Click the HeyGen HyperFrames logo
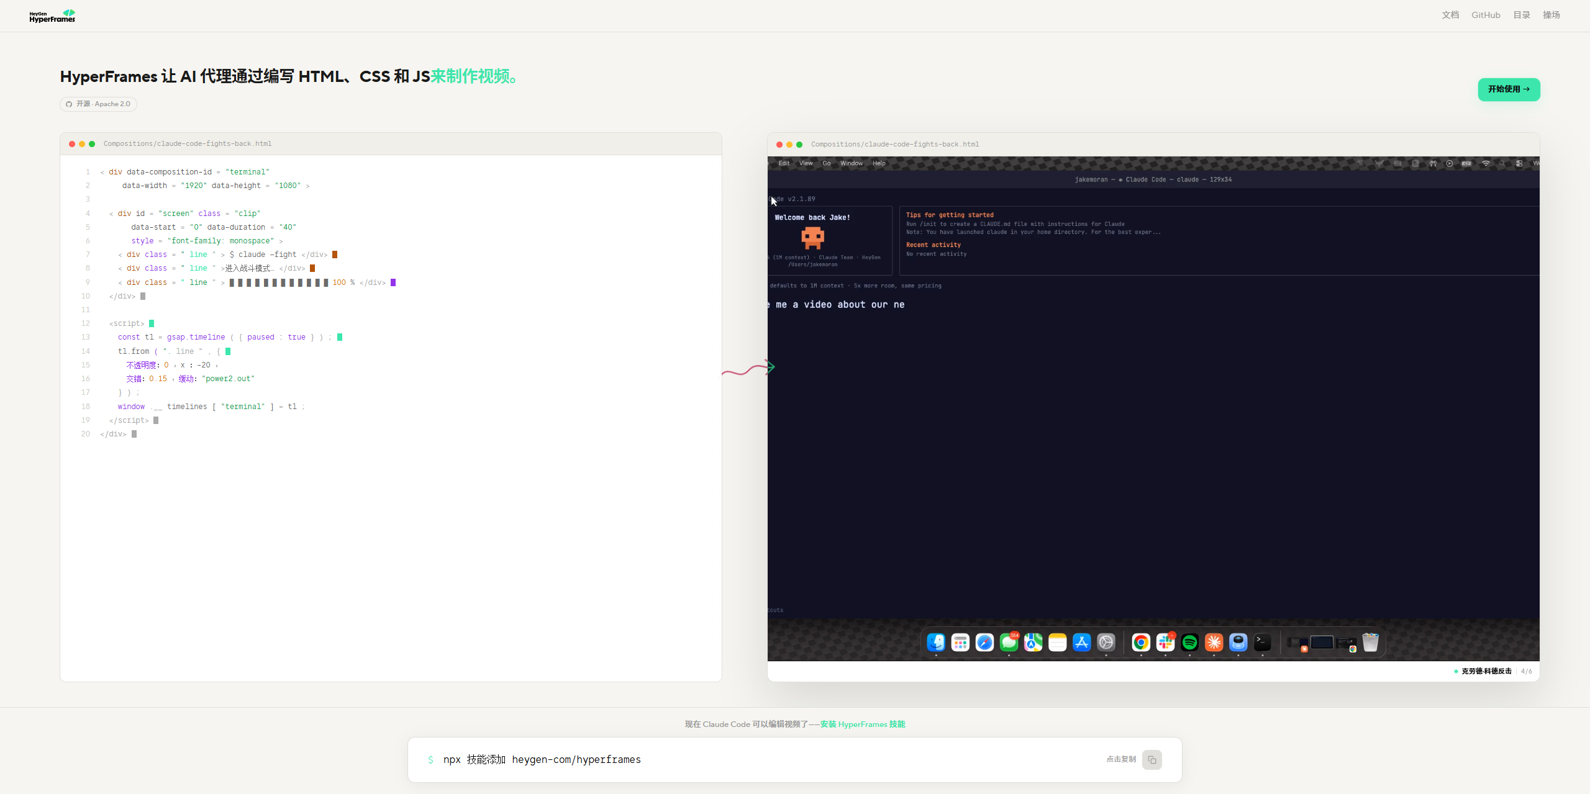 52,16
